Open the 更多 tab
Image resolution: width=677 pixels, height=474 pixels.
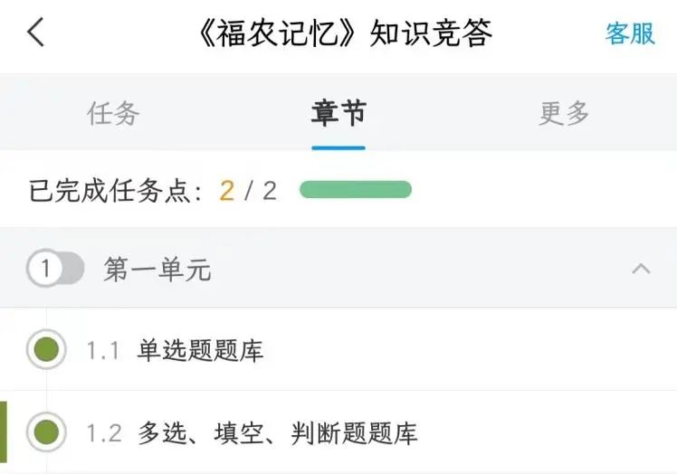pos(564,113)
